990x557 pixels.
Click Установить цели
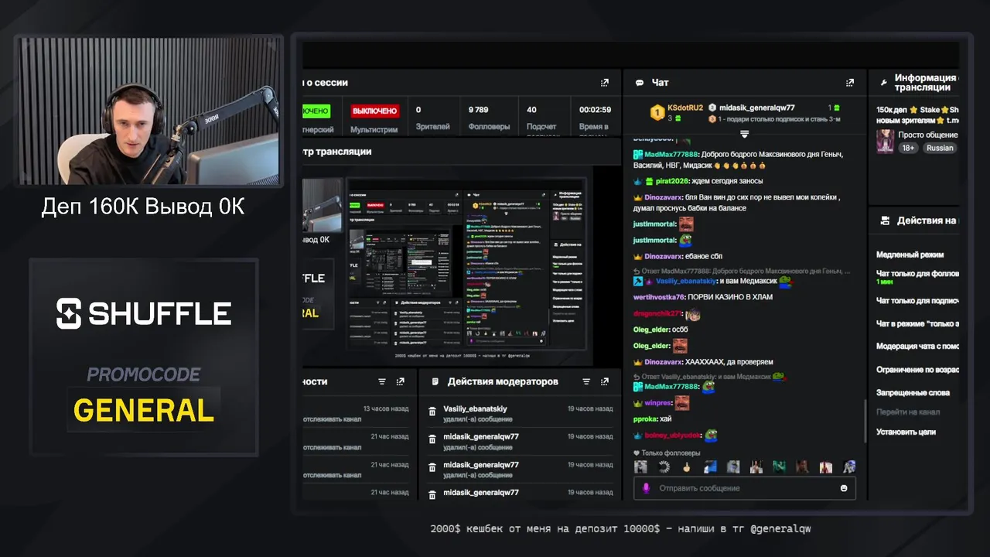coord(906,432)
